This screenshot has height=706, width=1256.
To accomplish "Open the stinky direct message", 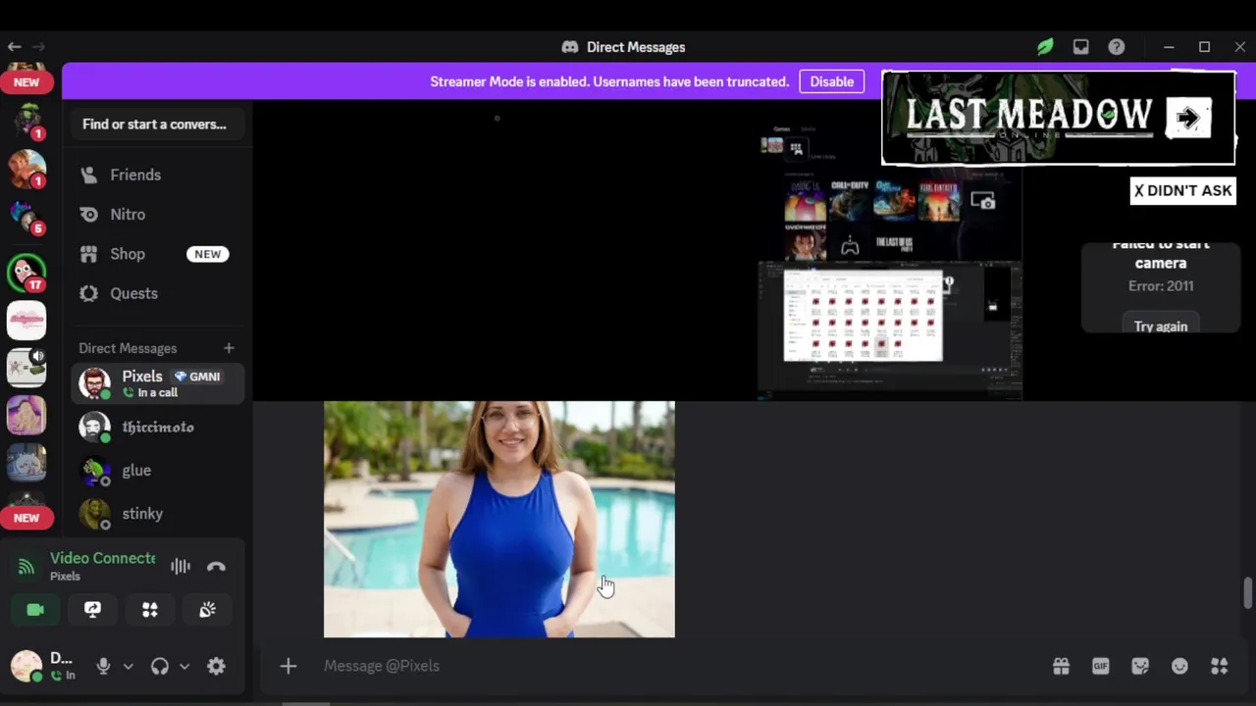I will pyautogui.click(x=157, y=513).
